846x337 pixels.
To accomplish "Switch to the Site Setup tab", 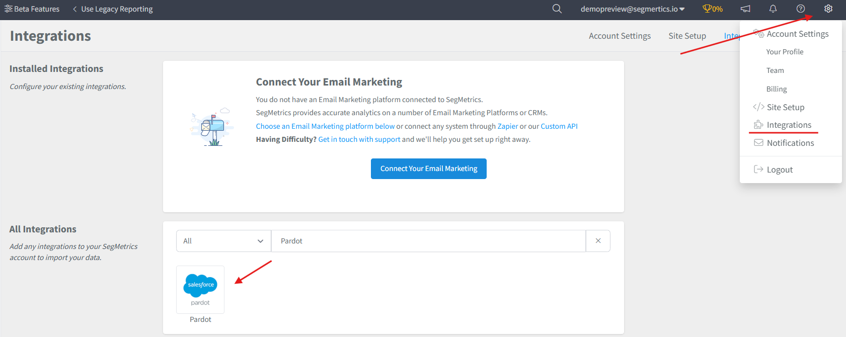I will coord(687,36).
